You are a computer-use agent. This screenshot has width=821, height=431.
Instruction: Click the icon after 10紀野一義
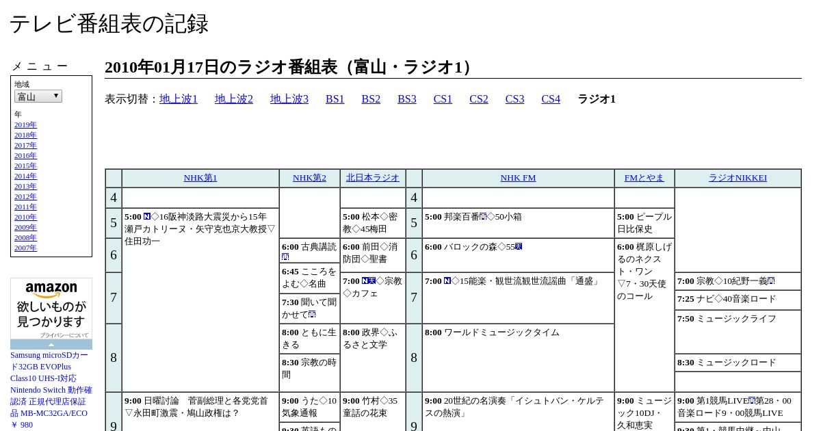(771, 281)
